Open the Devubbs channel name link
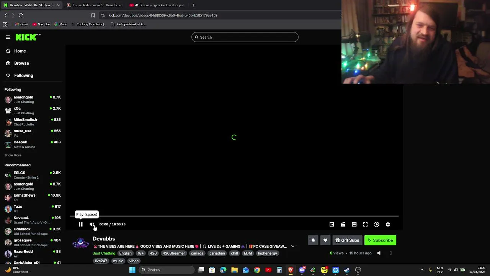This screenshot has height=276, width=490. tap(104, 239)
